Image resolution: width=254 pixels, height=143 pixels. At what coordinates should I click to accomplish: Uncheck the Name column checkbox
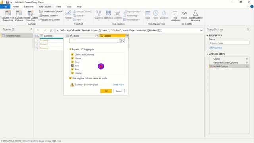72,58
